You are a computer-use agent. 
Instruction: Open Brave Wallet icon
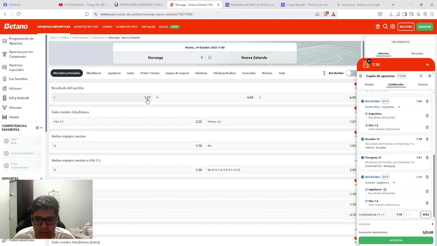tap(411, 14)
